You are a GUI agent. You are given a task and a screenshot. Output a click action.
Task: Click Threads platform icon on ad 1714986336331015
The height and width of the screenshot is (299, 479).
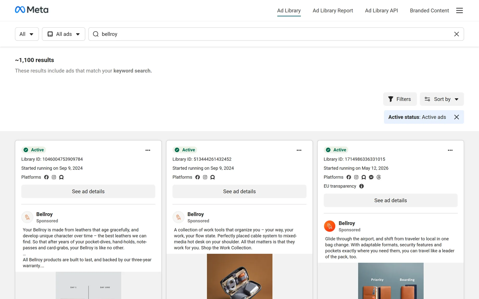[x=379, y=177]
